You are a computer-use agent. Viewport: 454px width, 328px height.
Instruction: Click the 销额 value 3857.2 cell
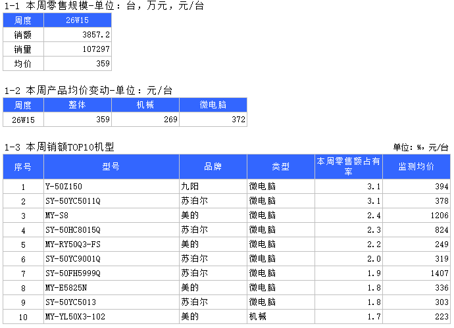click(x=77, y=35)
